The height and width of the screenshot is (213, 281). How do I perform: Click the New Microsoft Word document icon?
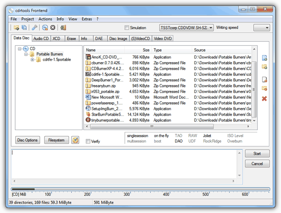click(88, 97)
